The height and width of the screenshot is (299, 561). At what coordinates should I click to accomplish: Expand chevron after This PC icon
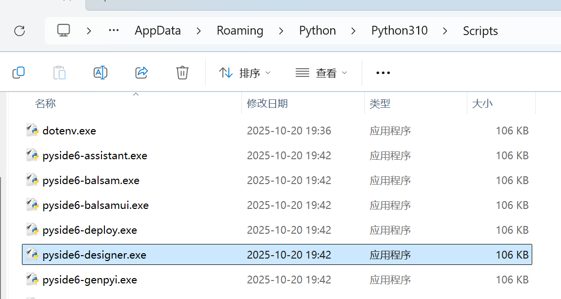(89, 31)
